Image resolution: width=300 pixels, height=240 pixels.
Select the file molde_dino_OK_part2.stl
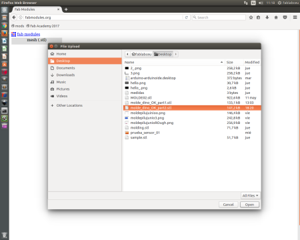pyautogui.click(x=192, y=108)
